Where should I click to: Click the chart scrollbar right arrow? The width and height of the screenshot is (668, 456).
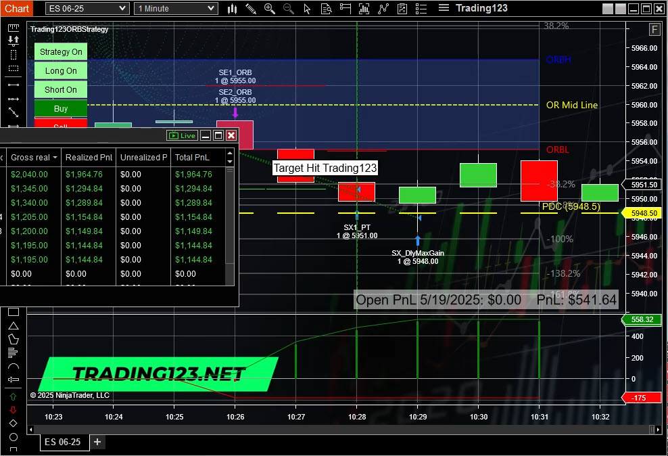click(659, 429)
